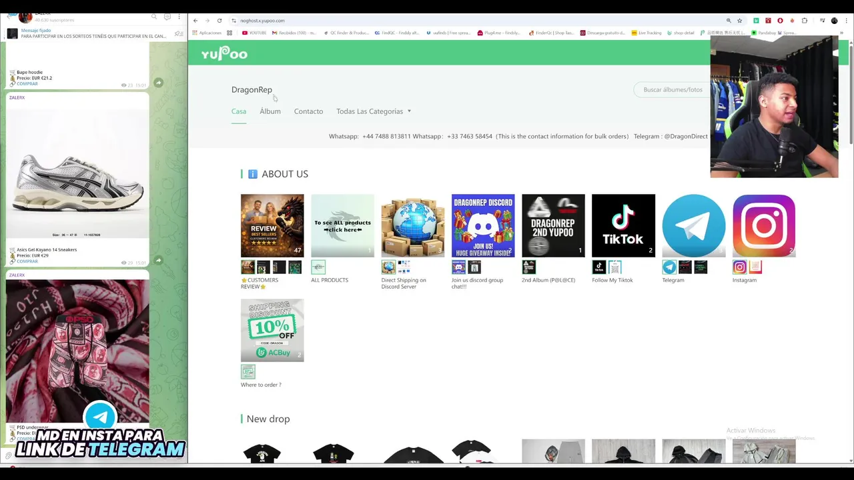Open the Telegram album tile
This screenshot has height=480, width=854.
694,225
